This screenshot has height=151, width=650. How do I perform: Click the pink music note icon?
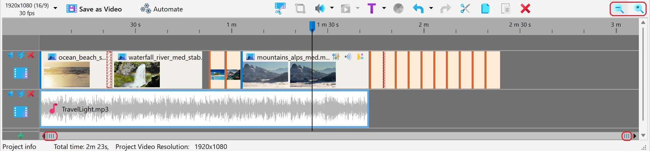coord(53,109)
